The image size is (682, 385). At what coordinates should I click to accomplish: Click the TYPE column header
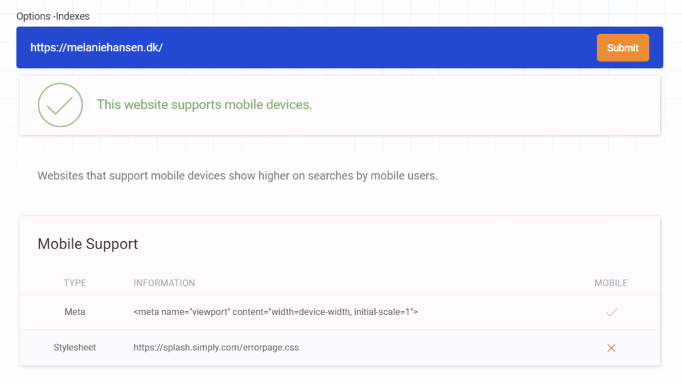(75, 283)
